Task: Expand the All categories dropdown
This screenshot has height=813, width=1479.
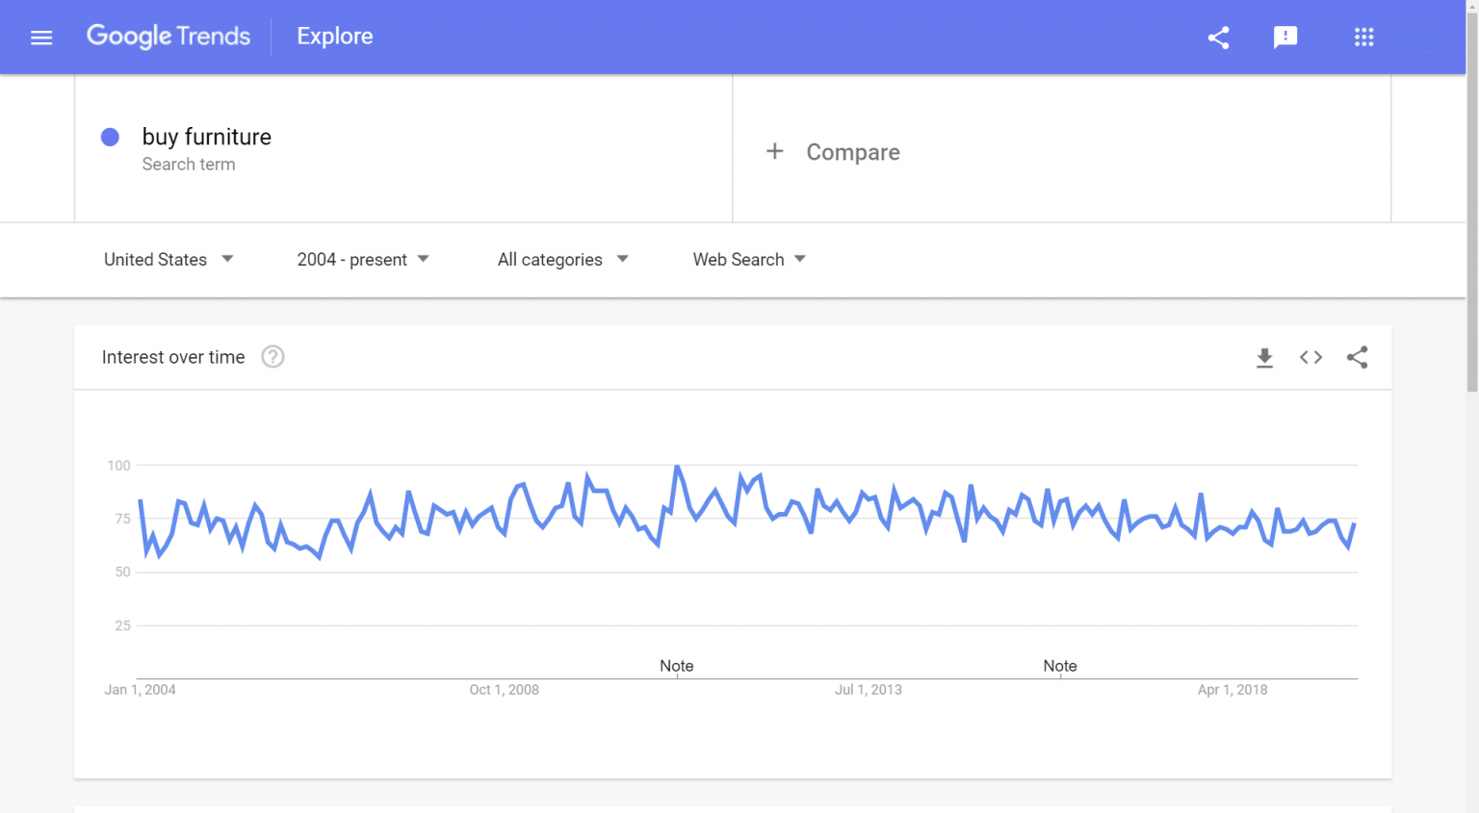Action: (x=562, y=260)
